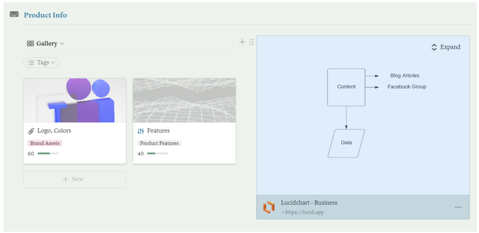This screenshot has height=233, width=479.
Task: Click the sliders icon on Features card
Action: point(141,131)
